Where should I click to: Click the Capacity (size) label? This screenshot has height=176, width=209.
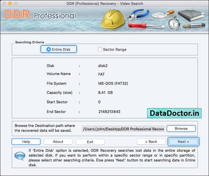coord(60,93)
